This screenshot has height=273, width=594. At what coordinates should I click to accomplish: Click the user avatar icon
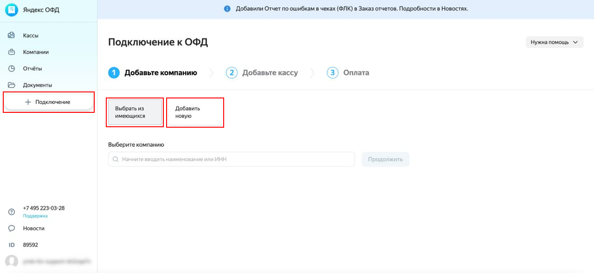tap(12, 261)
